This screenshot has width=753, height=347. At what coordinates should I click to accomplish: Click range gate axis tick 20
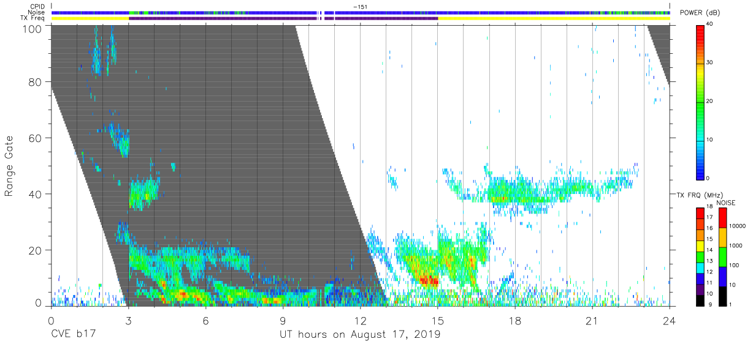(35, 250)
